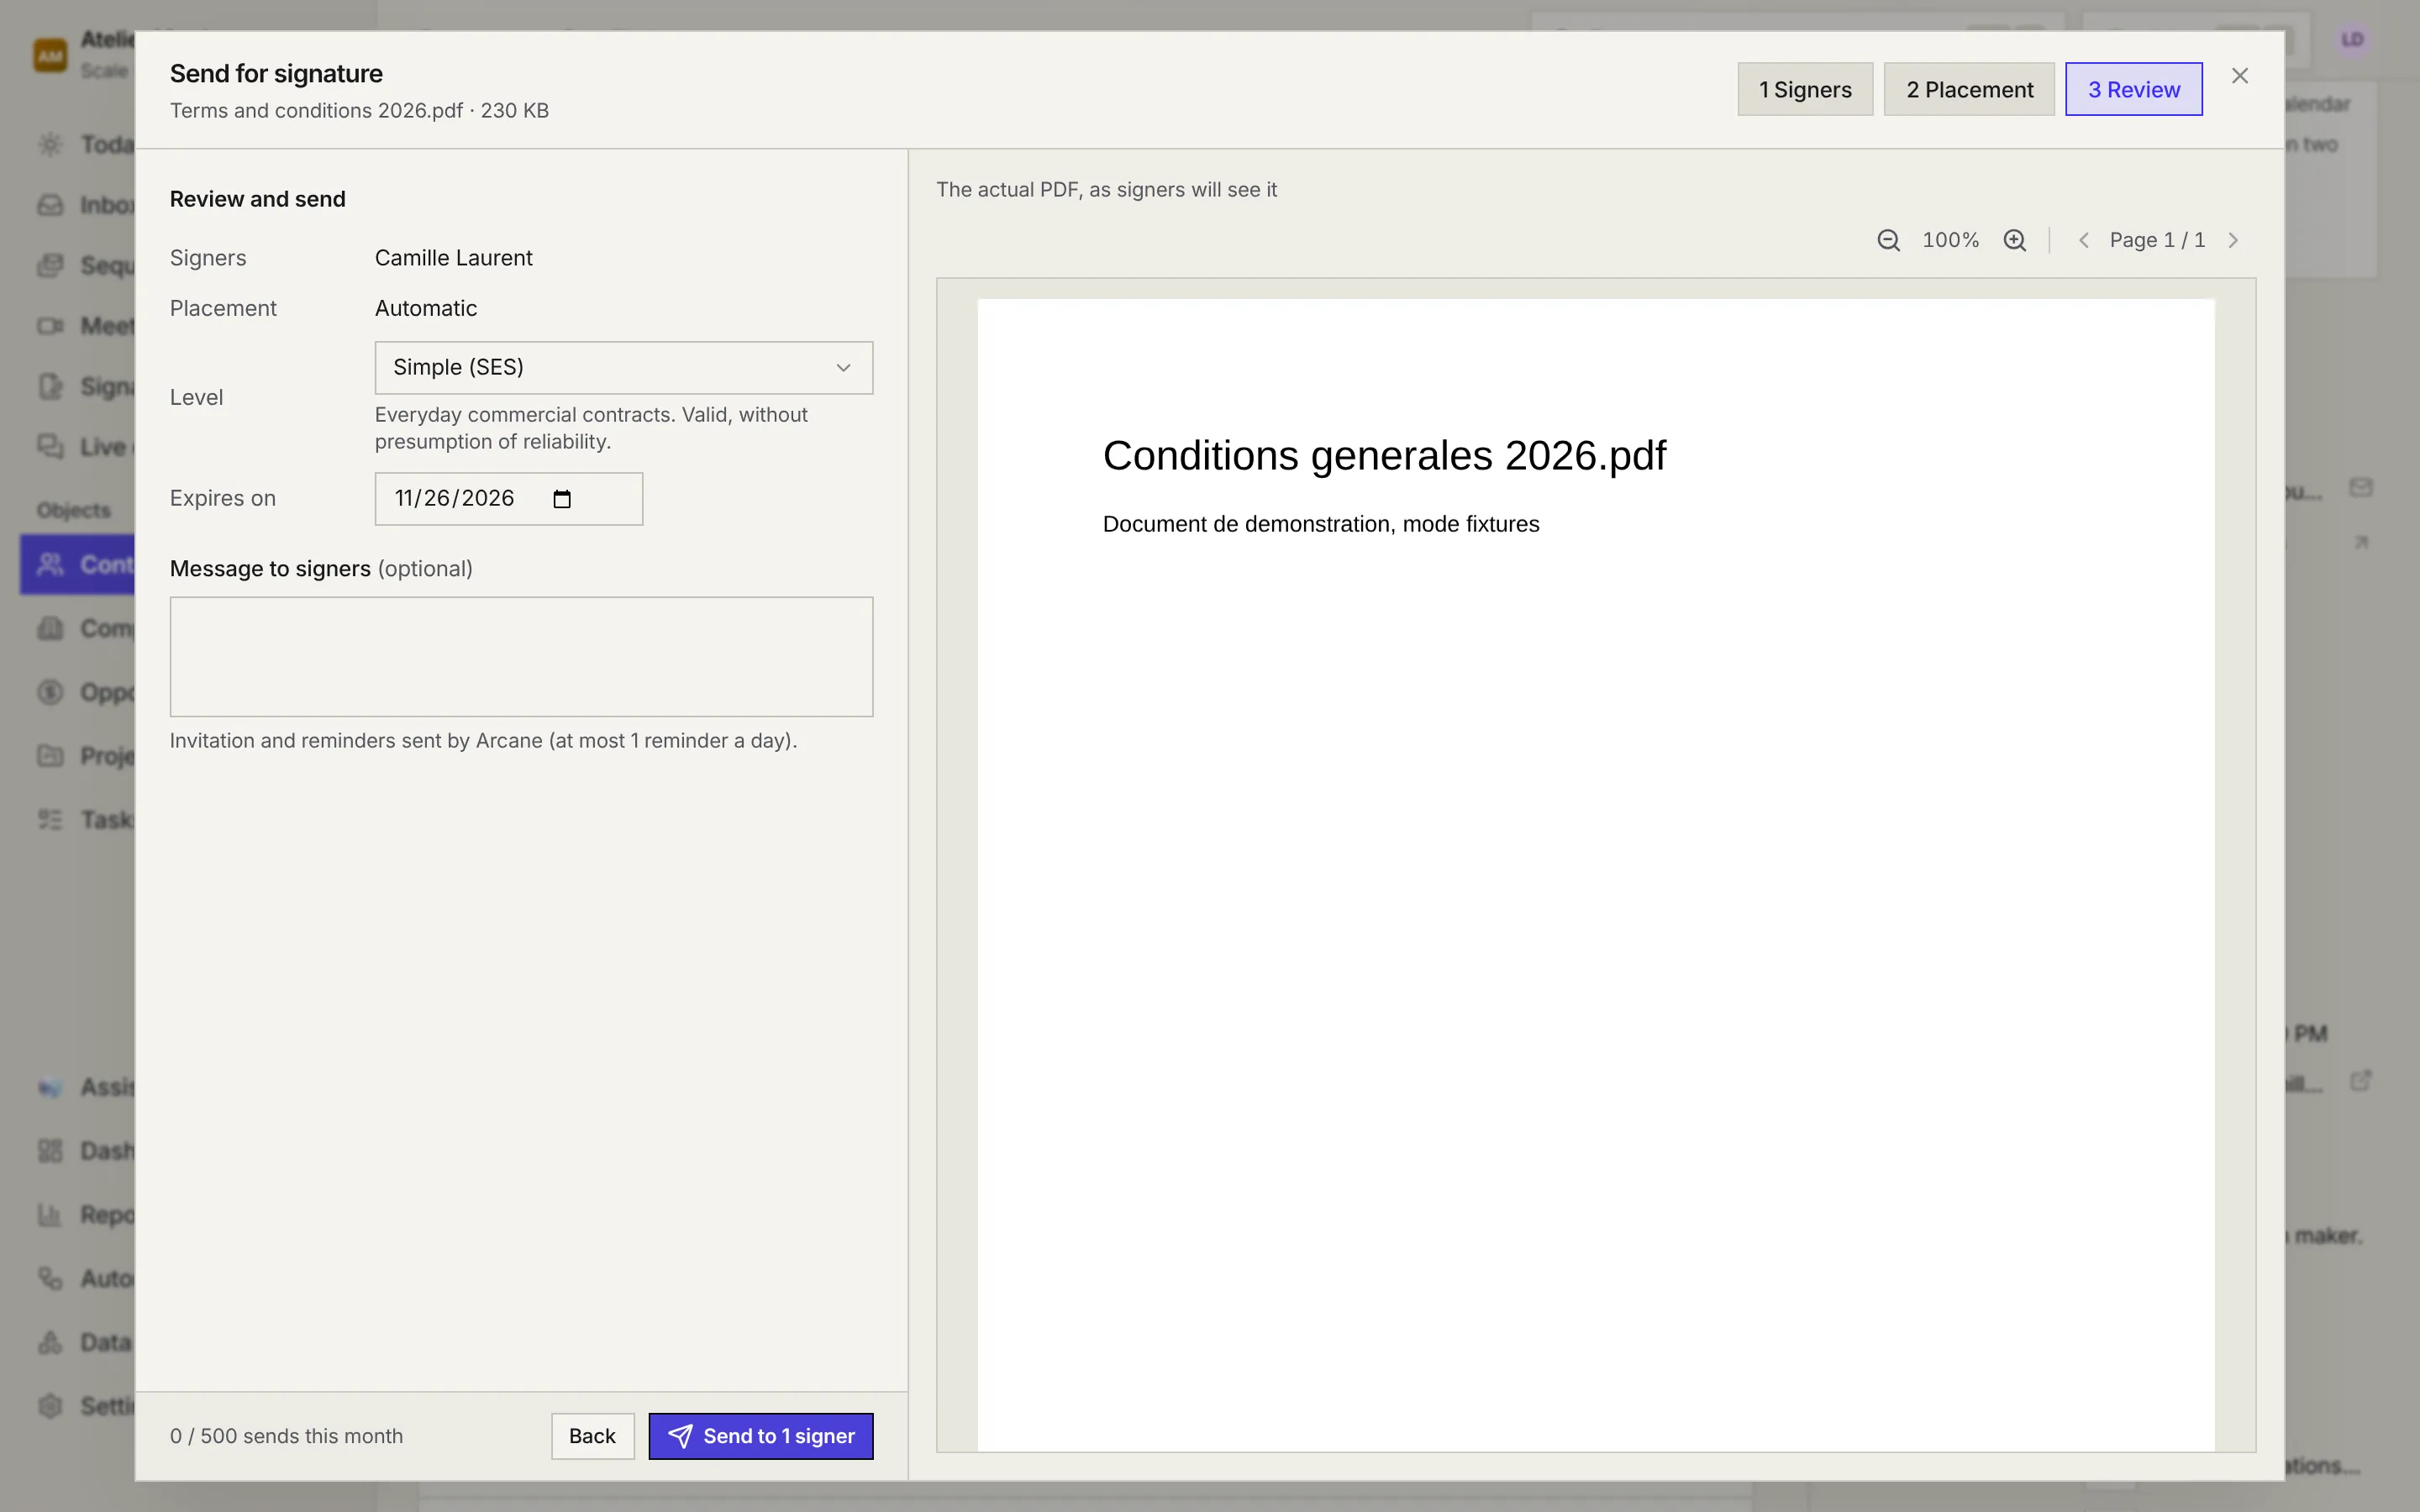Zoom out the PDF preview
This screenshot has width=2420, height=1512.
point(1888,240)
